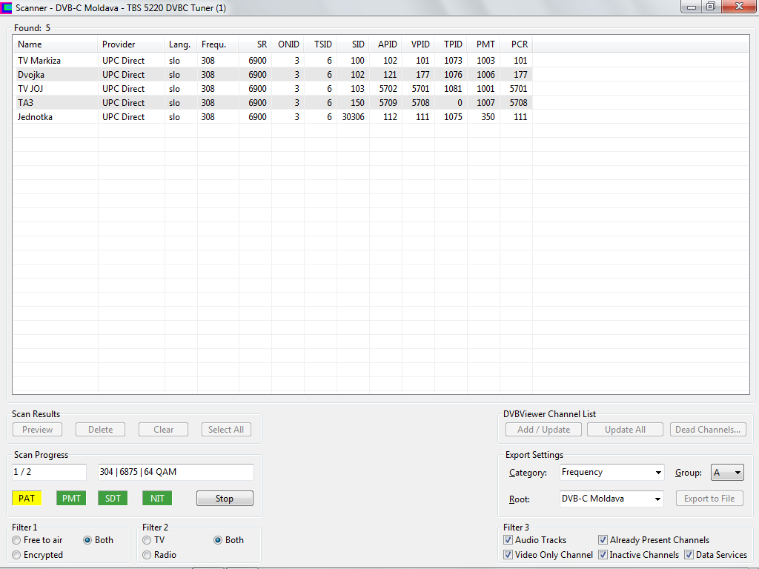759x569 pixels.
Task: Click the yellow PAT status indicator
Action: (x=27, y=499)
